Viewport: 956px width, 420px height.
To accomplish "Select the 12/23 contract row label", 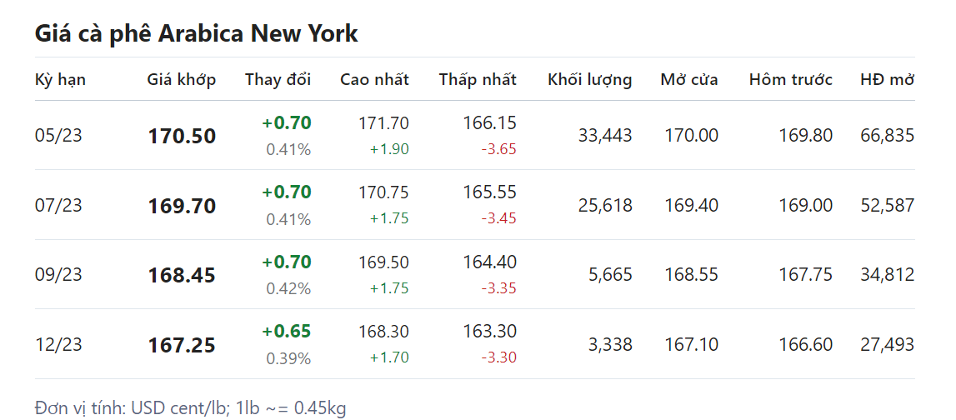I will (58, 344).
